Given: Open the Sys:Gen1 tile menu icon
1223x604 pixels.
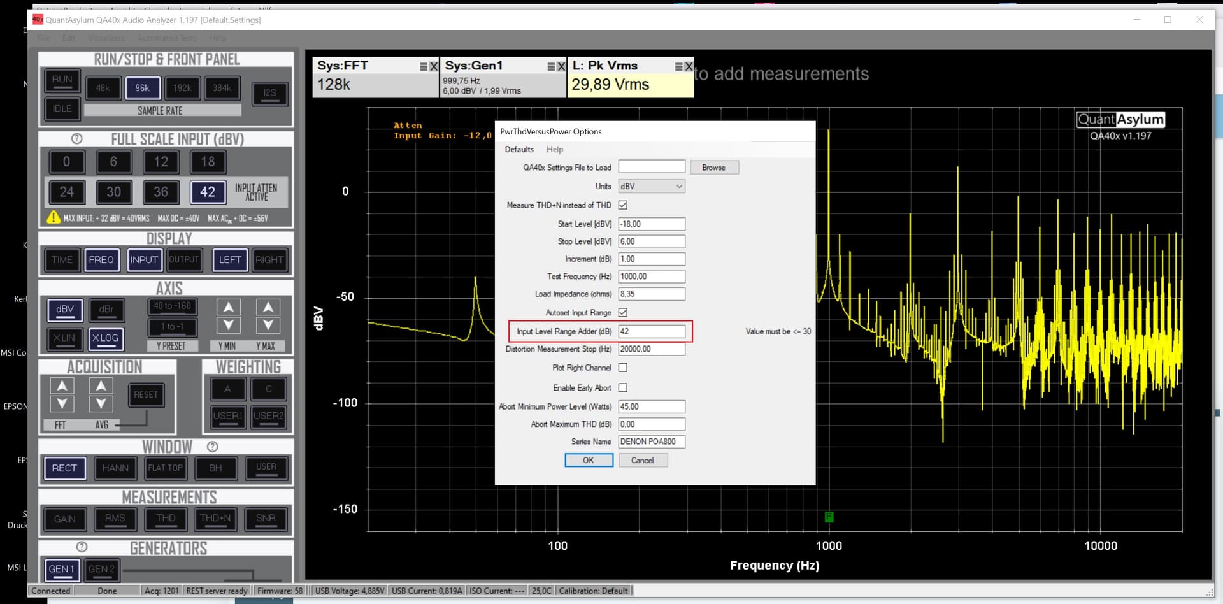Looking at the screenshot, I should [551, 66].
